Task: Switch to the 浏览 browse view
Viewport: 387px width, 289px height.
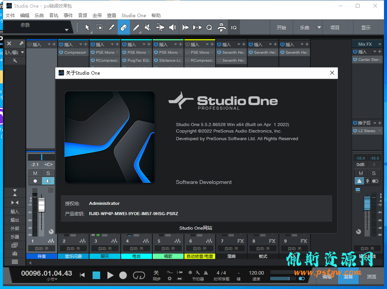Action: point(371,277)
